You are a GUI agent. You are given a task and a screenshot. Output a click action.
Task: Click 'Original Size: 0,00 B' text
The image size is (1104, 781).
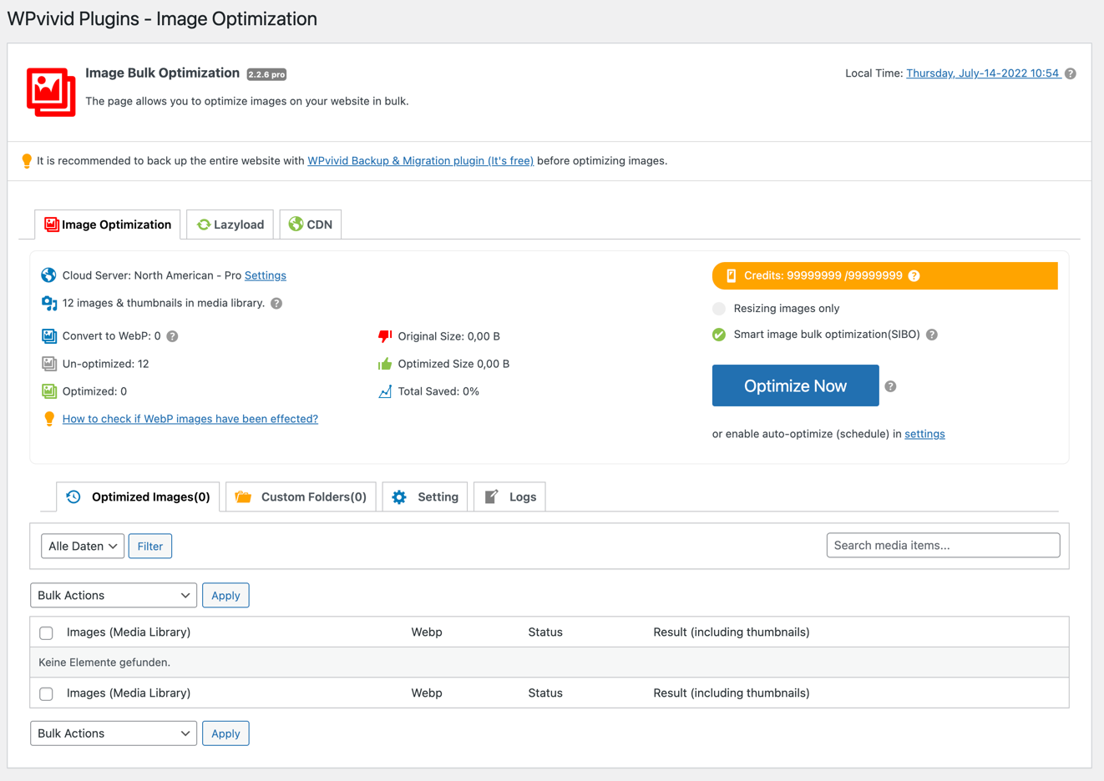point(449,336)
